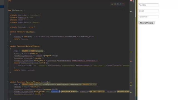The height and width of the screenshot is (100, 178).
Task: Click the SELECT * FROM usuarios string
Action: tap(33, 51)
